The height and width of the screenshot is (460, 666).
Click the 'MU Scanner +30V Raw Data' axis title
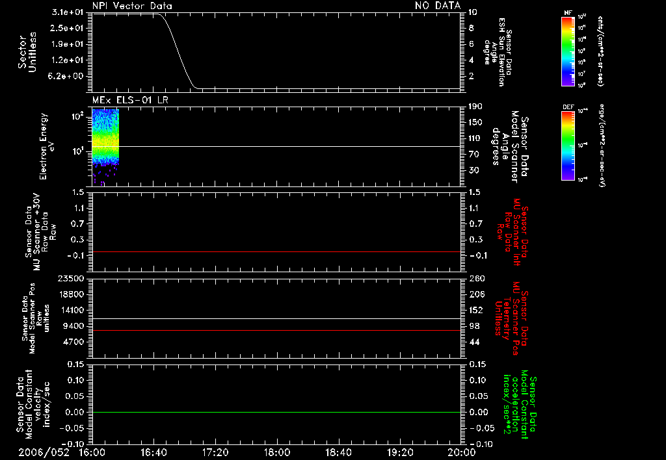pyautogui.click(x=40, y=232)
